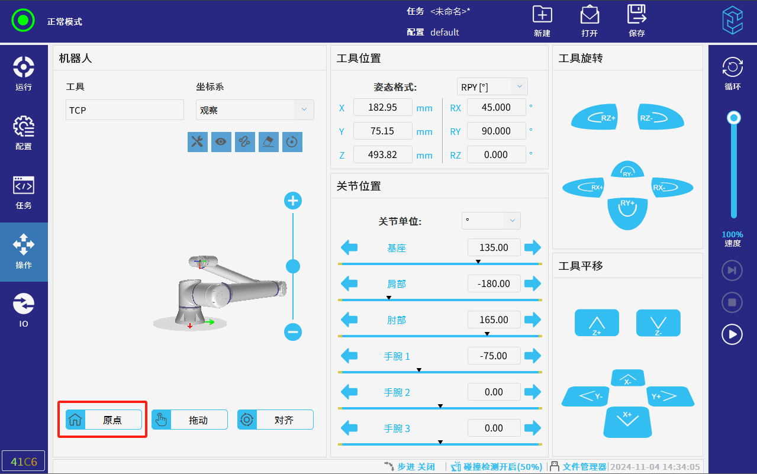This screenshot has height=474, width=757.
Task: Click the Home (原点) button
Action: tap(104, 420)
